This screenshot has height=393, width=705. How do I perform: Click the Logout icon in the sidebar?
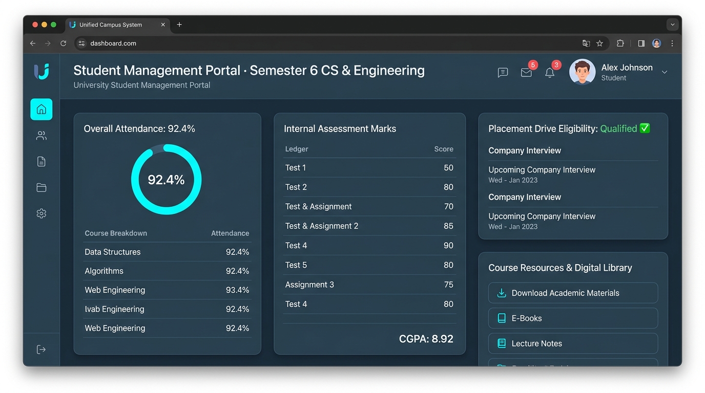41,350
